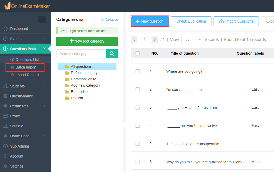Viewport: 274px width, 172px height.
Task: Check the box for question 1
Action: coord(138,71)
